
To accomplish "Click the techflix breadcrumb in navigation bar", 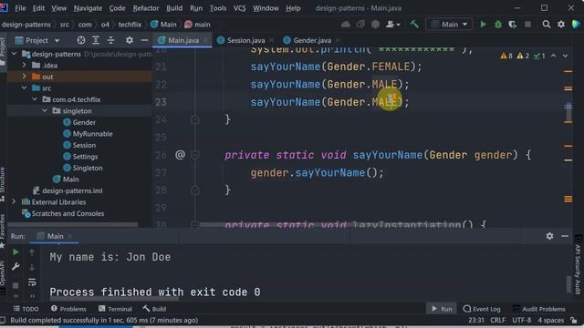I will pos(130,25).
